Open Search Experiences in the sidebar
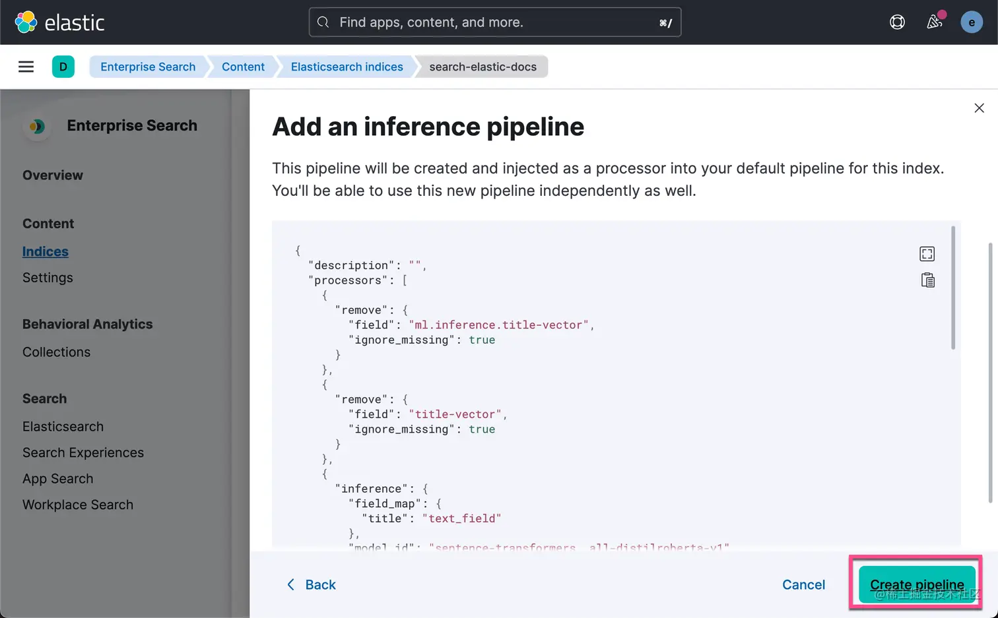The height and width of the screenshot is (618, 998). (83, 452)
